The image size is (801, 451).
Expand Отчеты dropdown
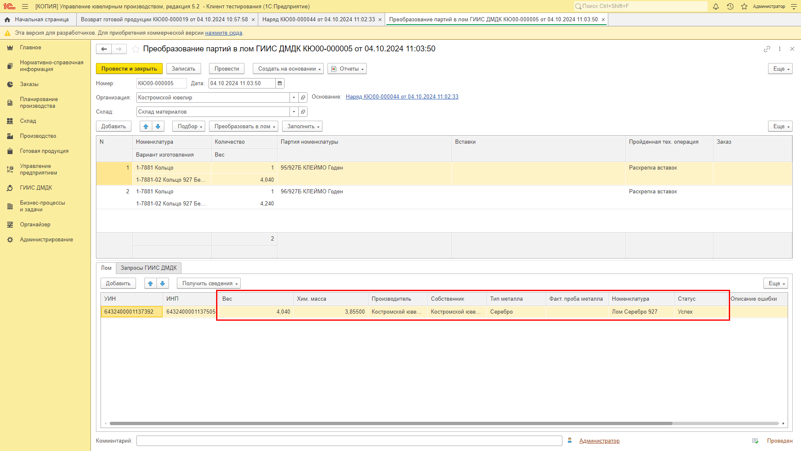tap(347, 69)
